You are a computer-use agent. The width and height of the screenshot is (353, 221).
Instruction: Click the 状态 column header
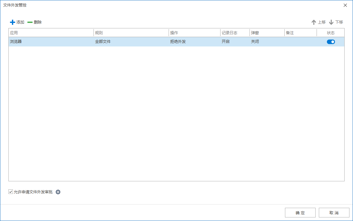(x=331, y=33)
